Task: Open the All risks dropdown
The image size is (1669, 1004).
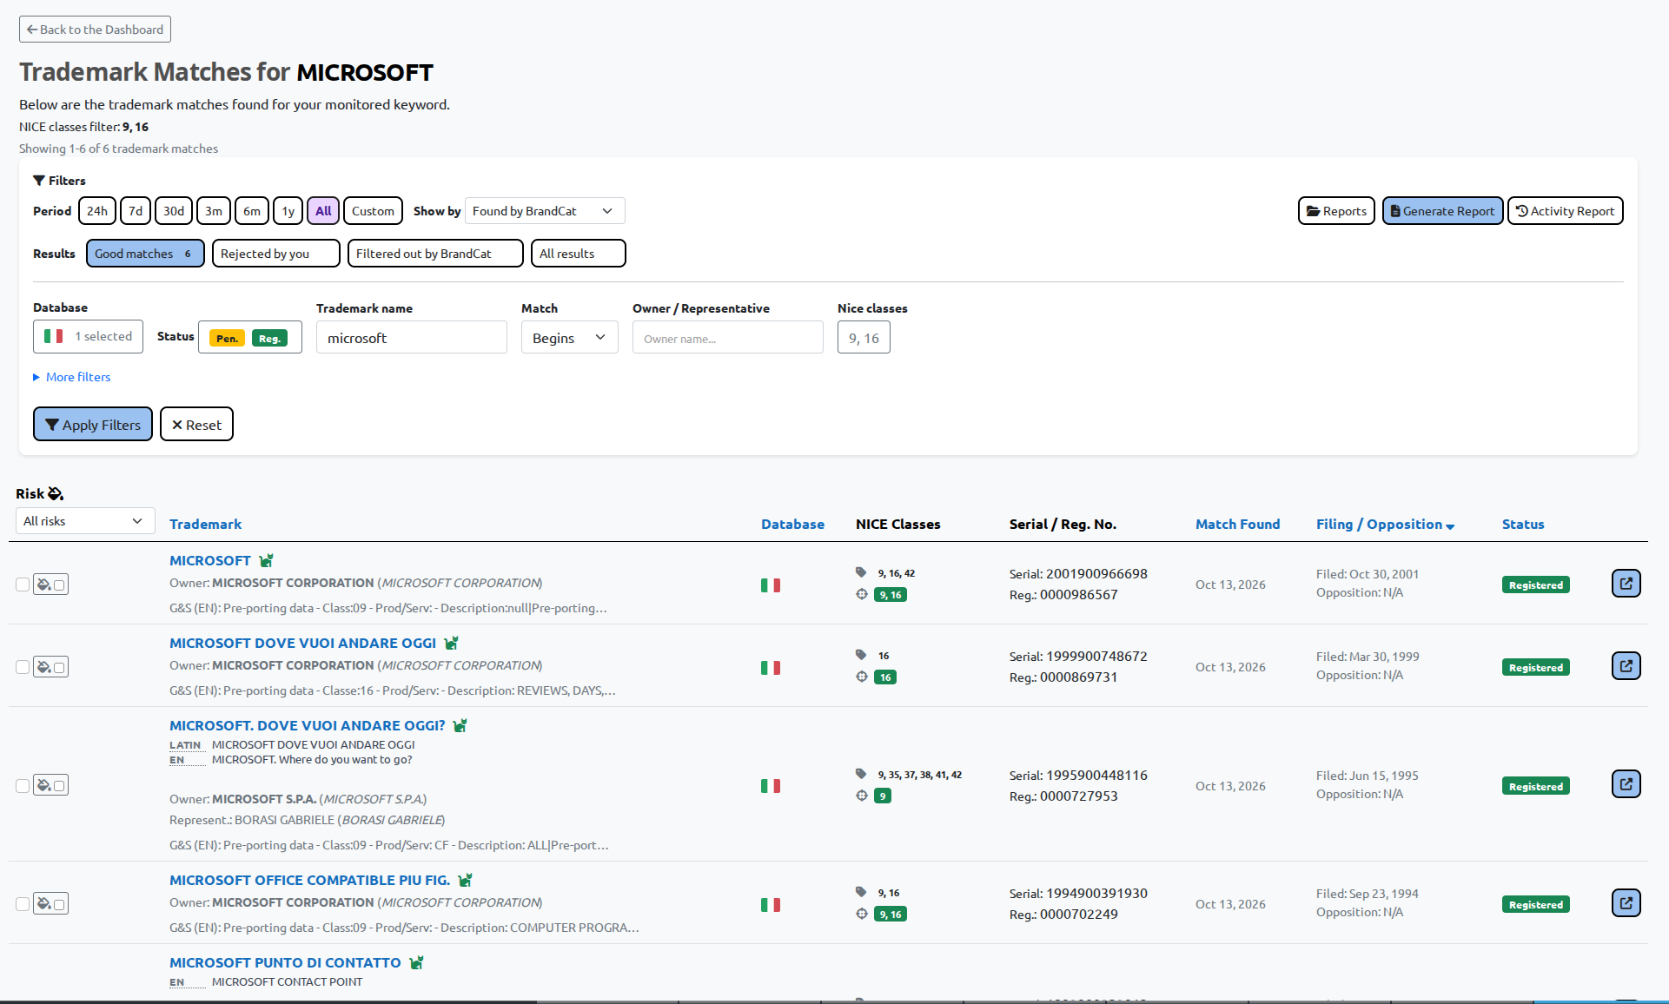Action: [85, 521]
